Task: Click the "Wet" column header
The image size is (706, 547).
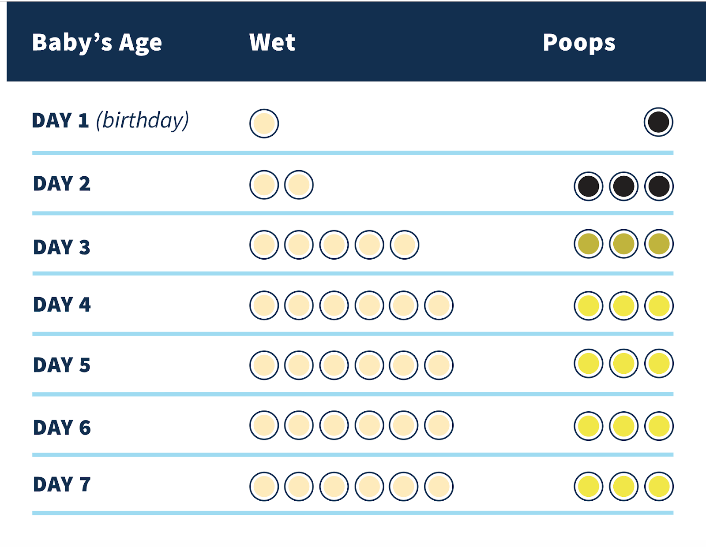Action: point(272,42)
